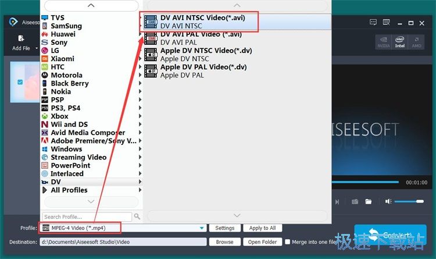Click the Avid Media Composer icon
This screenshot has height=259, width=436.
click(x=45, y=133)
